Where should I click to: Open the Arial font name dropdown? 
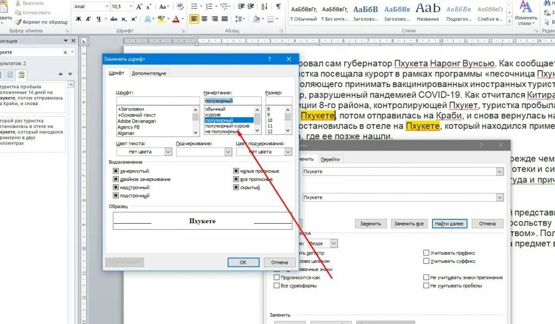pyautogui.click(x=107, y=7)
